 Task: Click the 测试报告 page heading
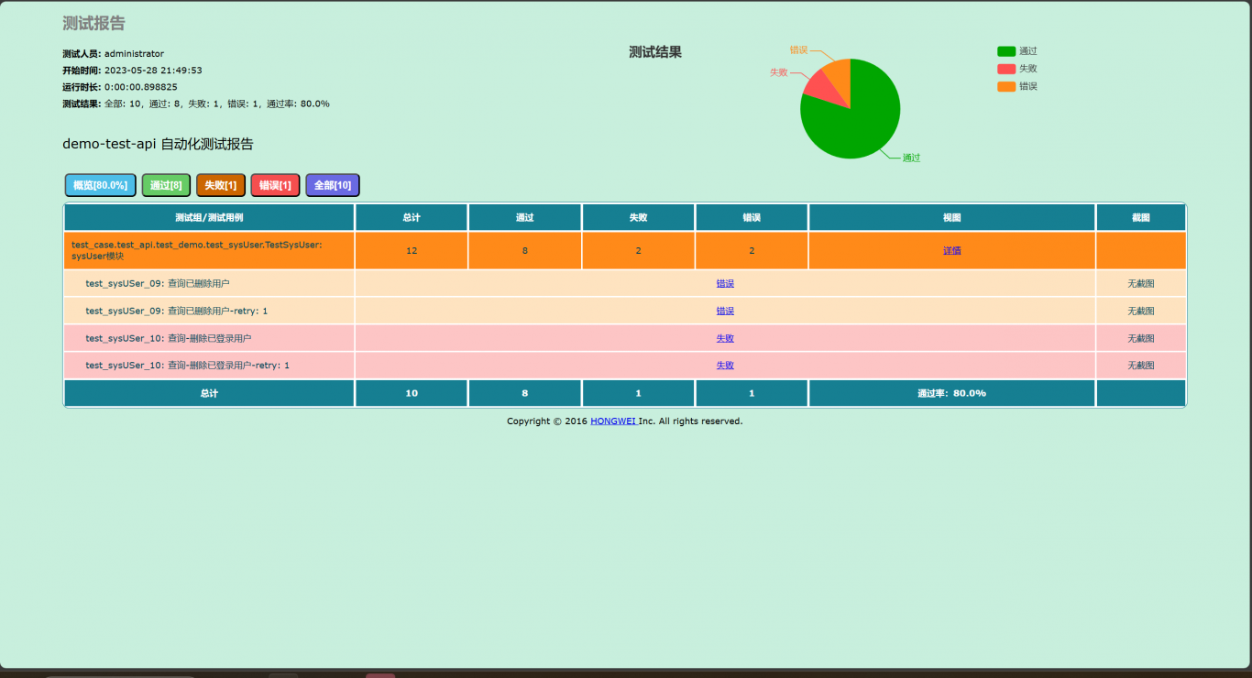pyautogui.click(x=94, y=23)
